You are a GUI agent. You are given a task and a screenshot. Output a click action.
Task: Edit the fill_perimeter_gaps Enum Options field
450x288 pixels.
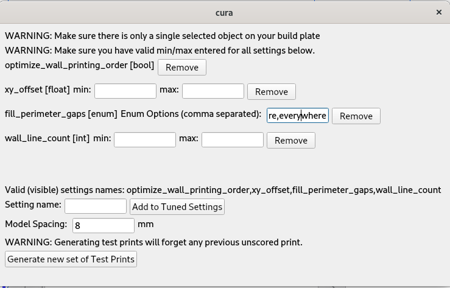coord(297,115)
